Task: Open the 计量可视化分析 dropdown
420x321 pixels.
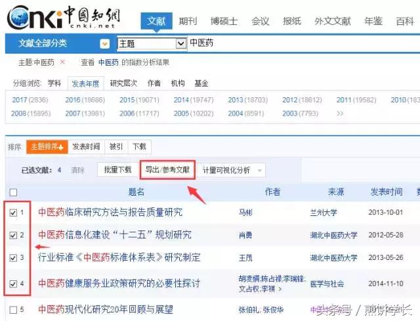Action: tap(231, 170)
